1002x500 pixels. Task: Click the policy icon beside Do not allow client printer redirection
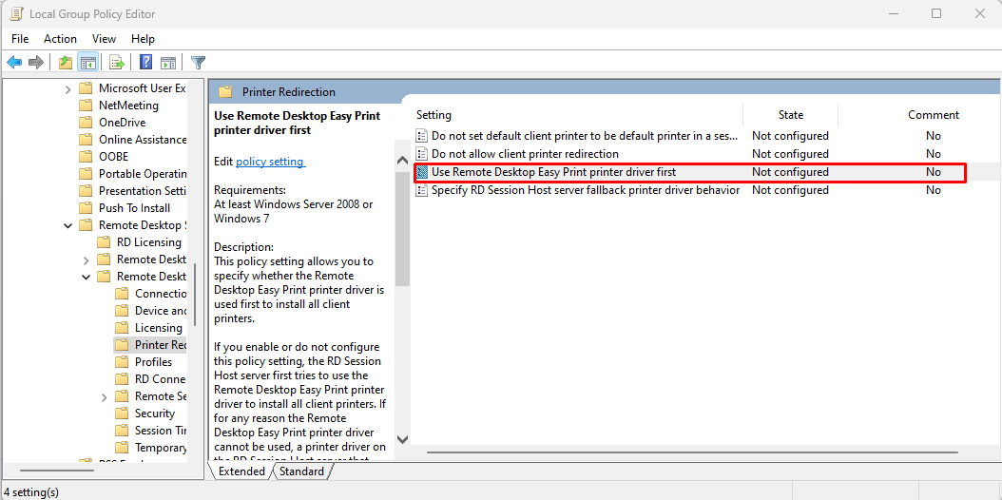pos(421,154)
